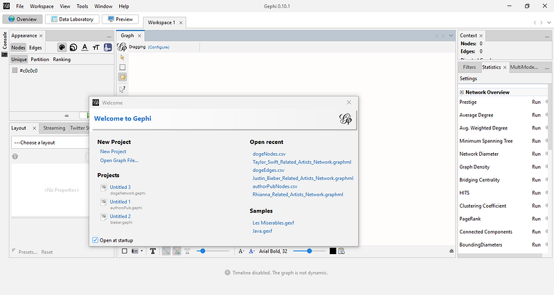The height and width of the screenshot is (295, 554).
Task: Toggle edge color from nodes button
Action: 177,251
